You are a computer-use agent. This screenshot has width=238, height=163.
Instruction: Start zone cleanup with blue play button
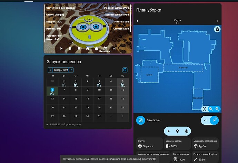pyautogui.click(x=214, y=120)
